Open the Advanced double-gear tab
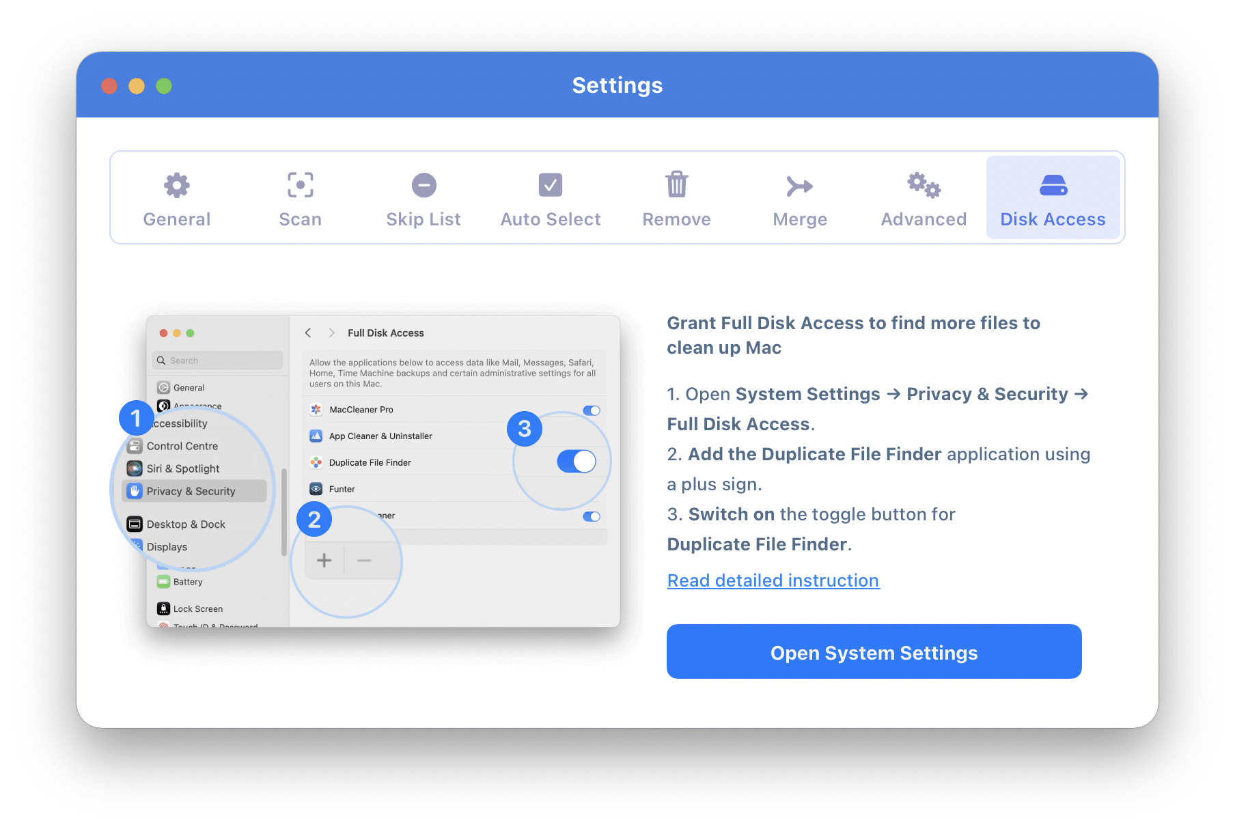 pos(924,198)
